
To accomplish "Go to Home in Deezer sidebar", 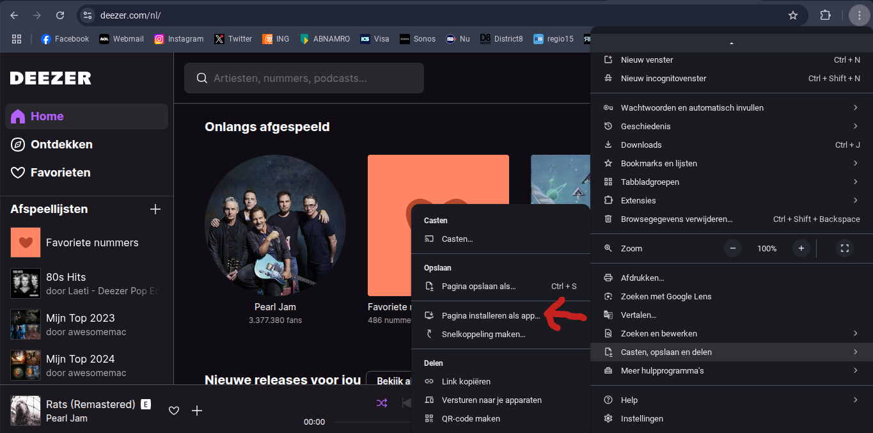I will pyautogui.click(x=86, y=116).
